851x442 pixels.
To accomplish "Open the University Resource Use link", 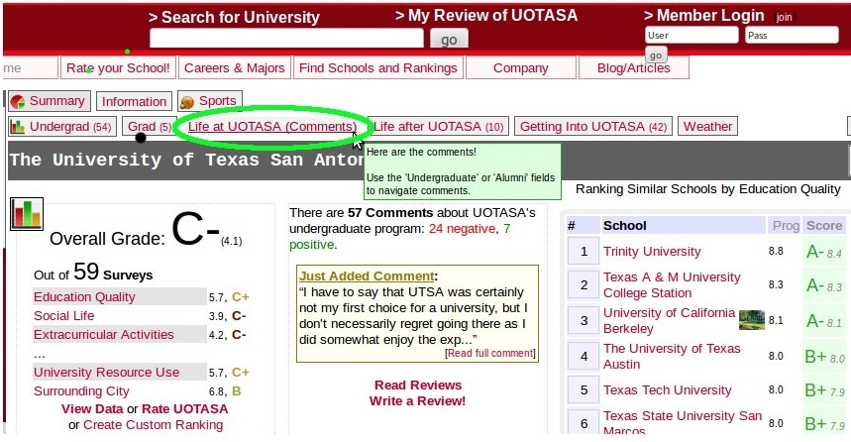I will [106, 372].
